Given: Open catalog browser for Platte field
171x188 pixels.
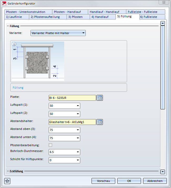Looking at the screenshot, I should pyautogui.click(x=100, y=98).
